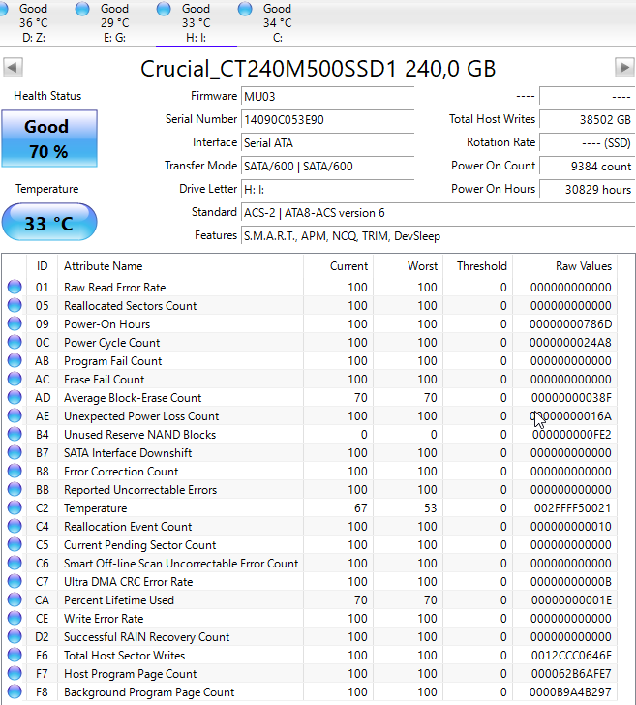Click status icon for Total Host Sector Writes
This screenshot has height=705, width=636.
pyautogui.click(x=15, y=656)
